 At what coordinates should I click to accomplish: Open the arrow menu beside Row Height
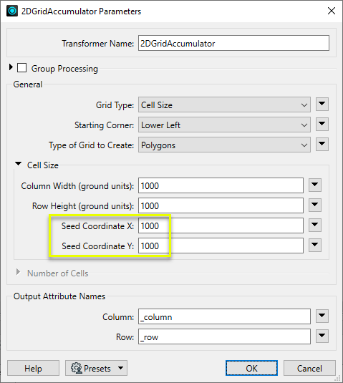point(315,205)
